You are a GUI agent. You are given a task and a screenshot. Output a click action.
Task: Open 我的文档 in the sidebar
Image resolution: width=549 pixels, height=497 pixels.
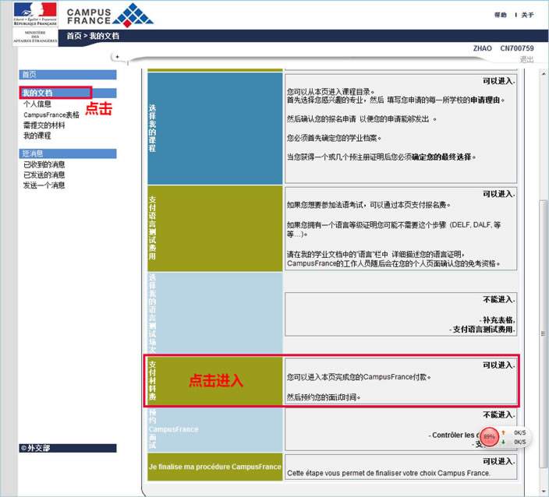point(55,93)
